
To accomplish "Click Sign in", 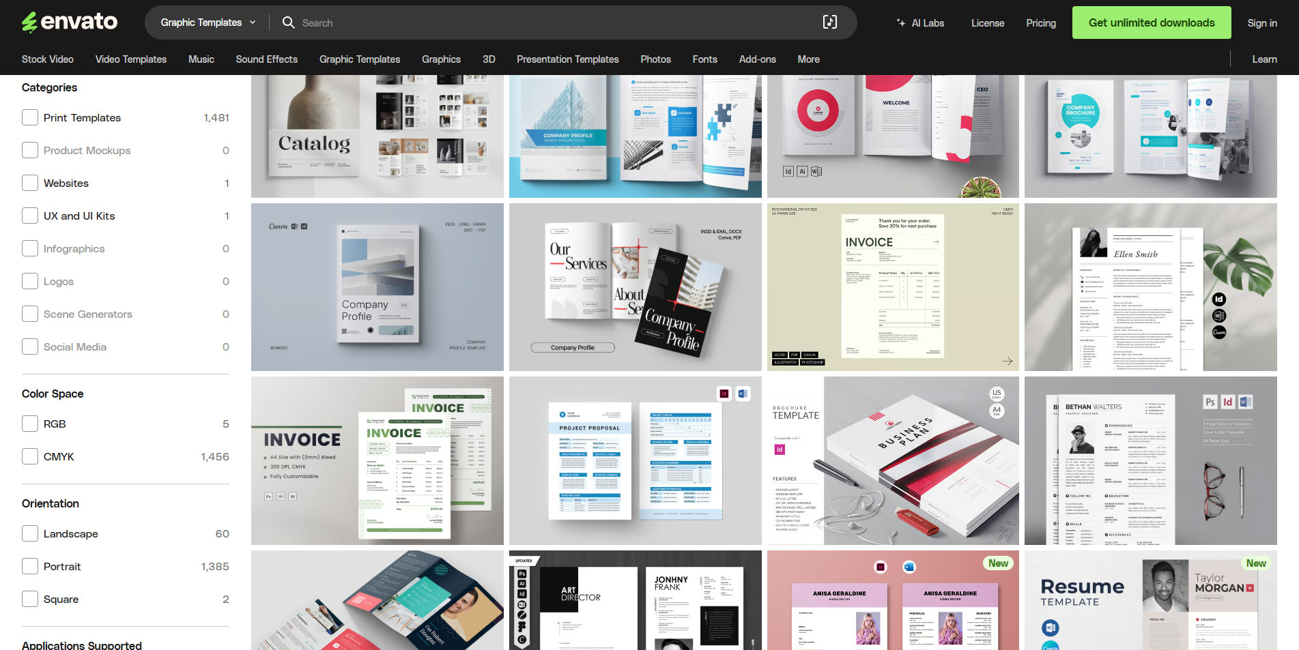I will click(1262, 23).
